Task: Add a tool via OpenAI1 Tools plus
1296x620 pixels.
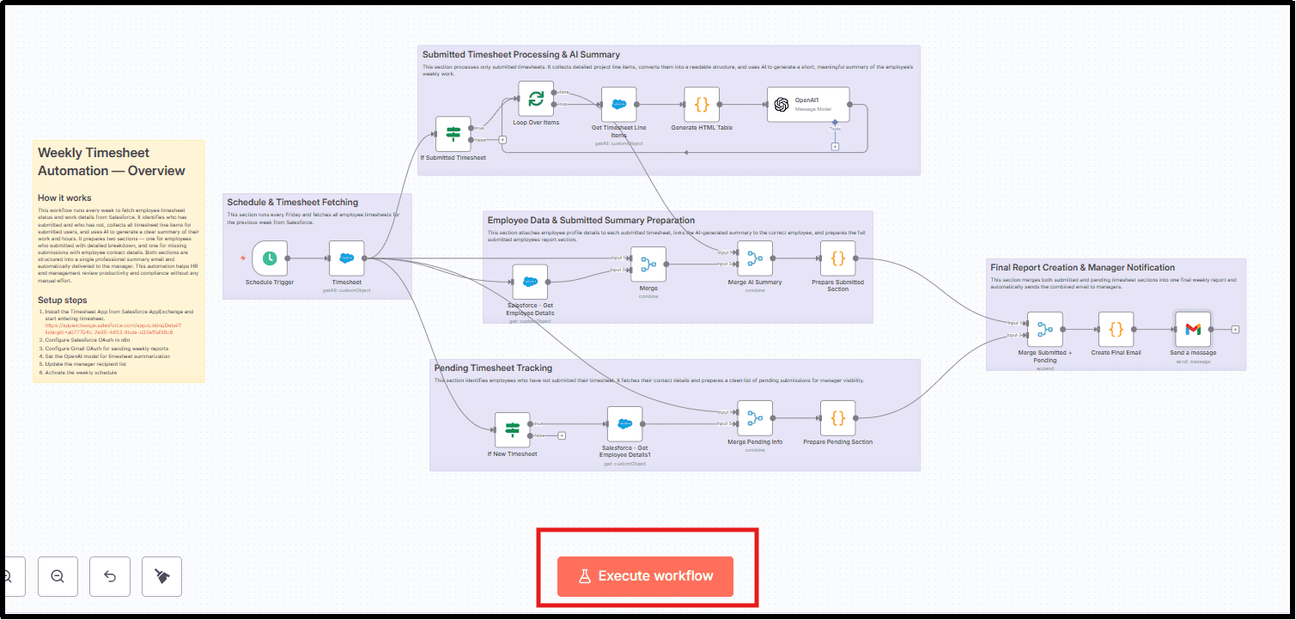Action: pyautogui.click(x=835, y=146)
